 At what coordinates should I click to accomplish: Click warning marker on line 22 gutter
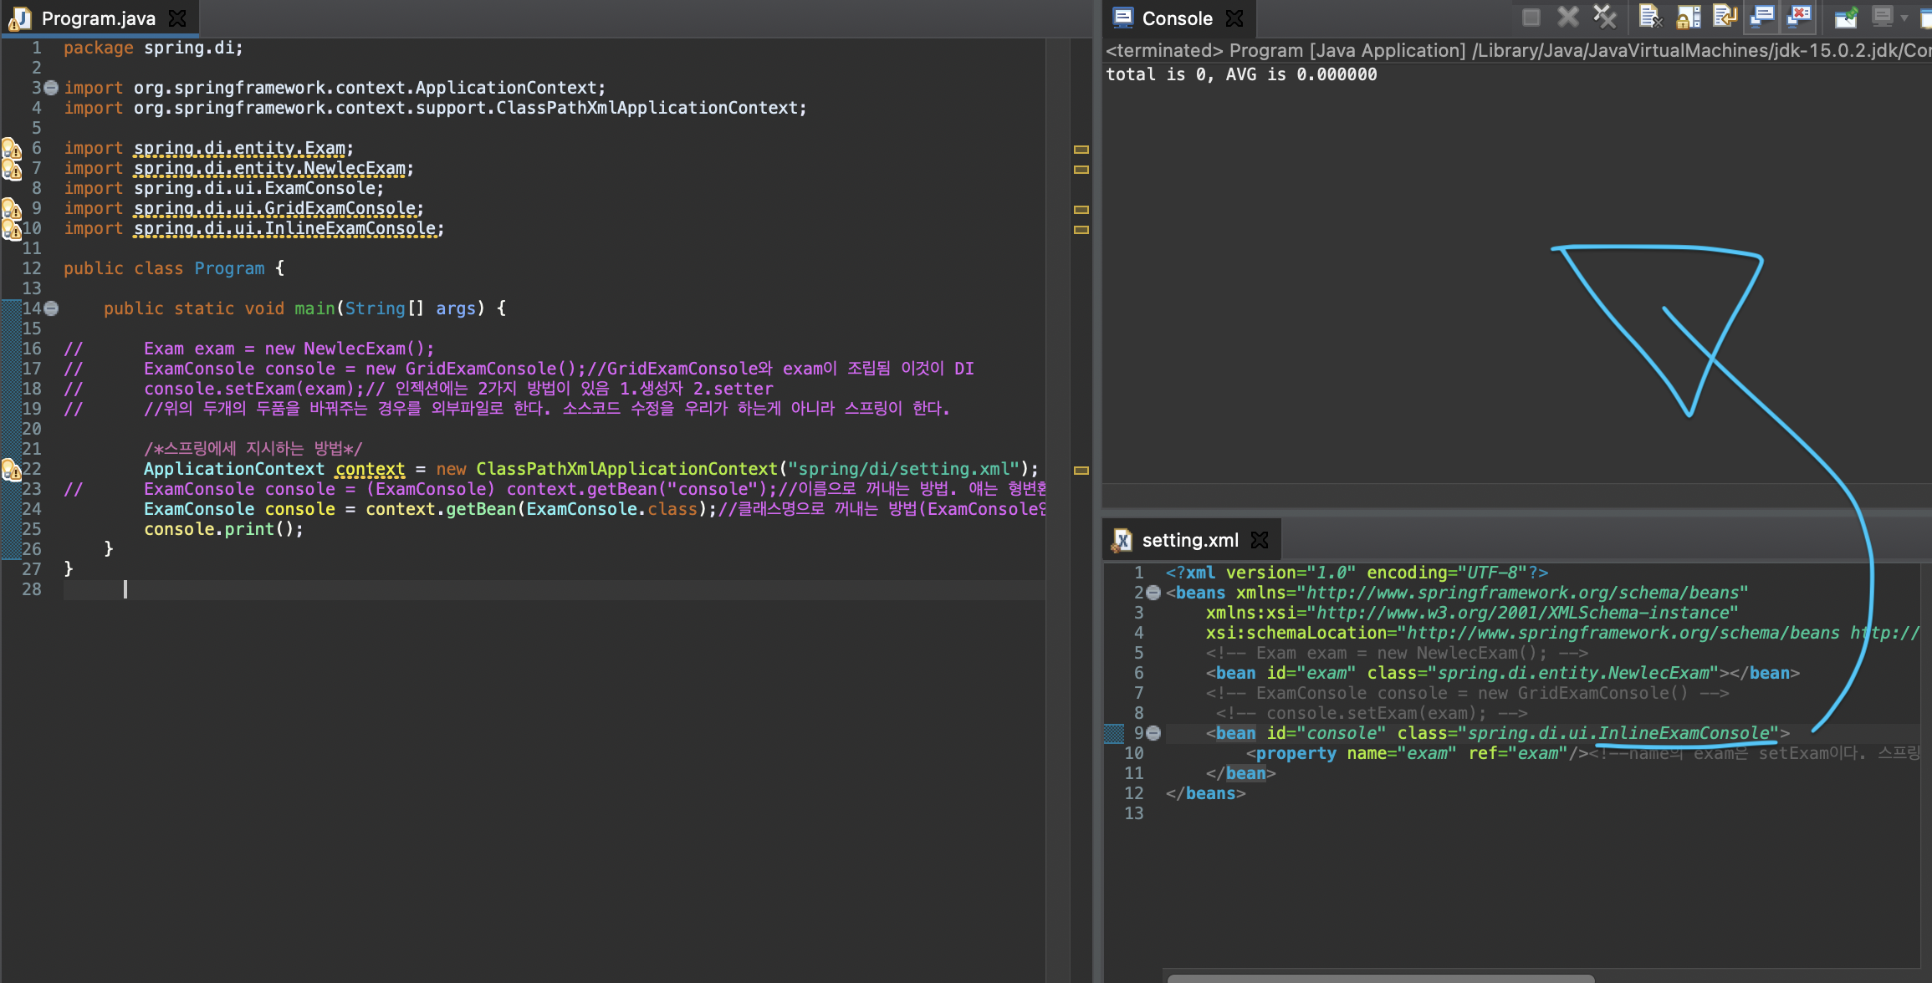pos(11,470)
